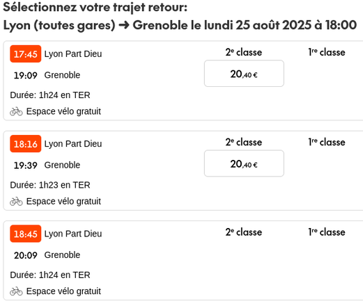The image size is (363, 308).
Task: Click the orange 18:16 departure time badge
Action: click(x=26, y=144)
